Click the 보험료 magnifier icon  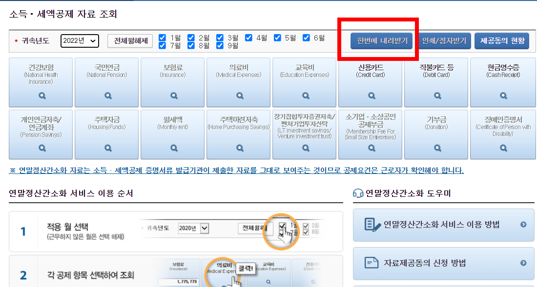(x=174, y=96)
